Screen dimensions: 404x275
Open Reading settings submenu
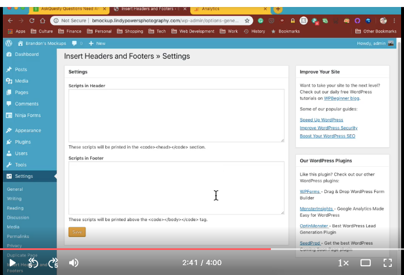[15, 208]
